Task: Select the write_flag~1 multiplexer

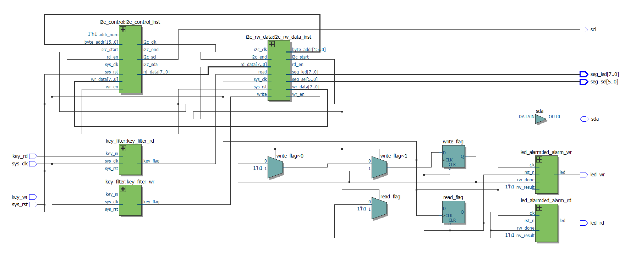Action: click(379, 167)
